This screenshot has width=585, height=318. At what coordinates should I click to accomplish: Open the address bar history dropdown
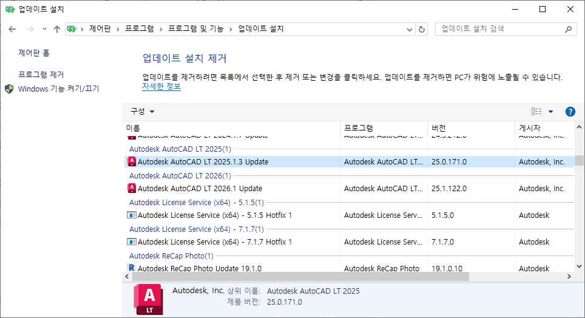pyautogui.click(x=408, y=29)
